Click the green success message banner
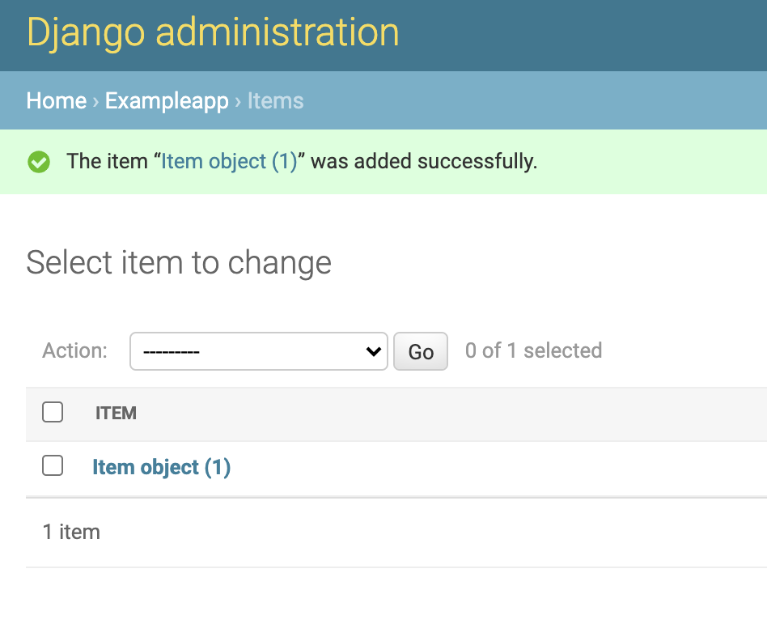This screenshot has height=641, width=767. pyautogui.click(x=647, y=162)
